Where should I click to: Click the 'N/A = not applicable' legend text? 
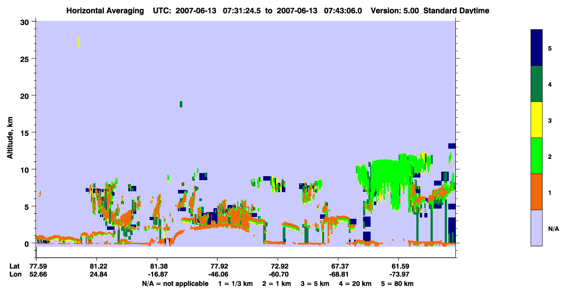pos(175,284)
